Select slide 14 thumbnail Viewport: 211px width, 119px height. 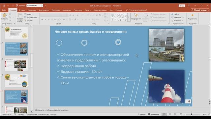16,81
